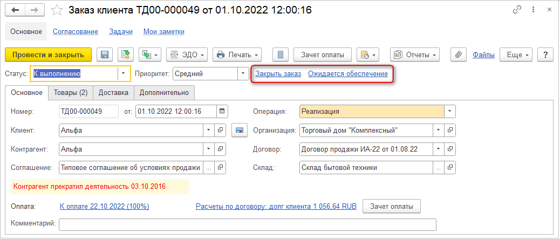
Task: Switch to Задачи navigation link
Action: (x=121, y=31)
